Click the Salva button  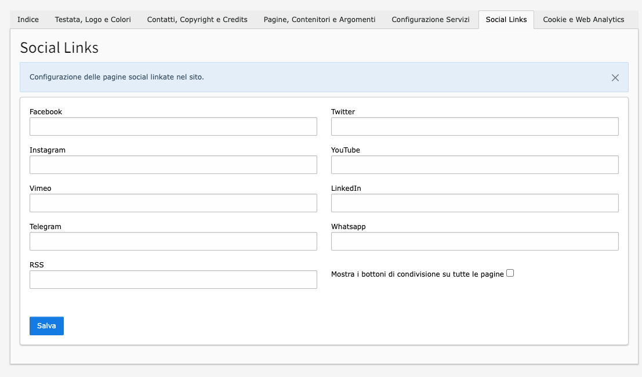[46, 326]
